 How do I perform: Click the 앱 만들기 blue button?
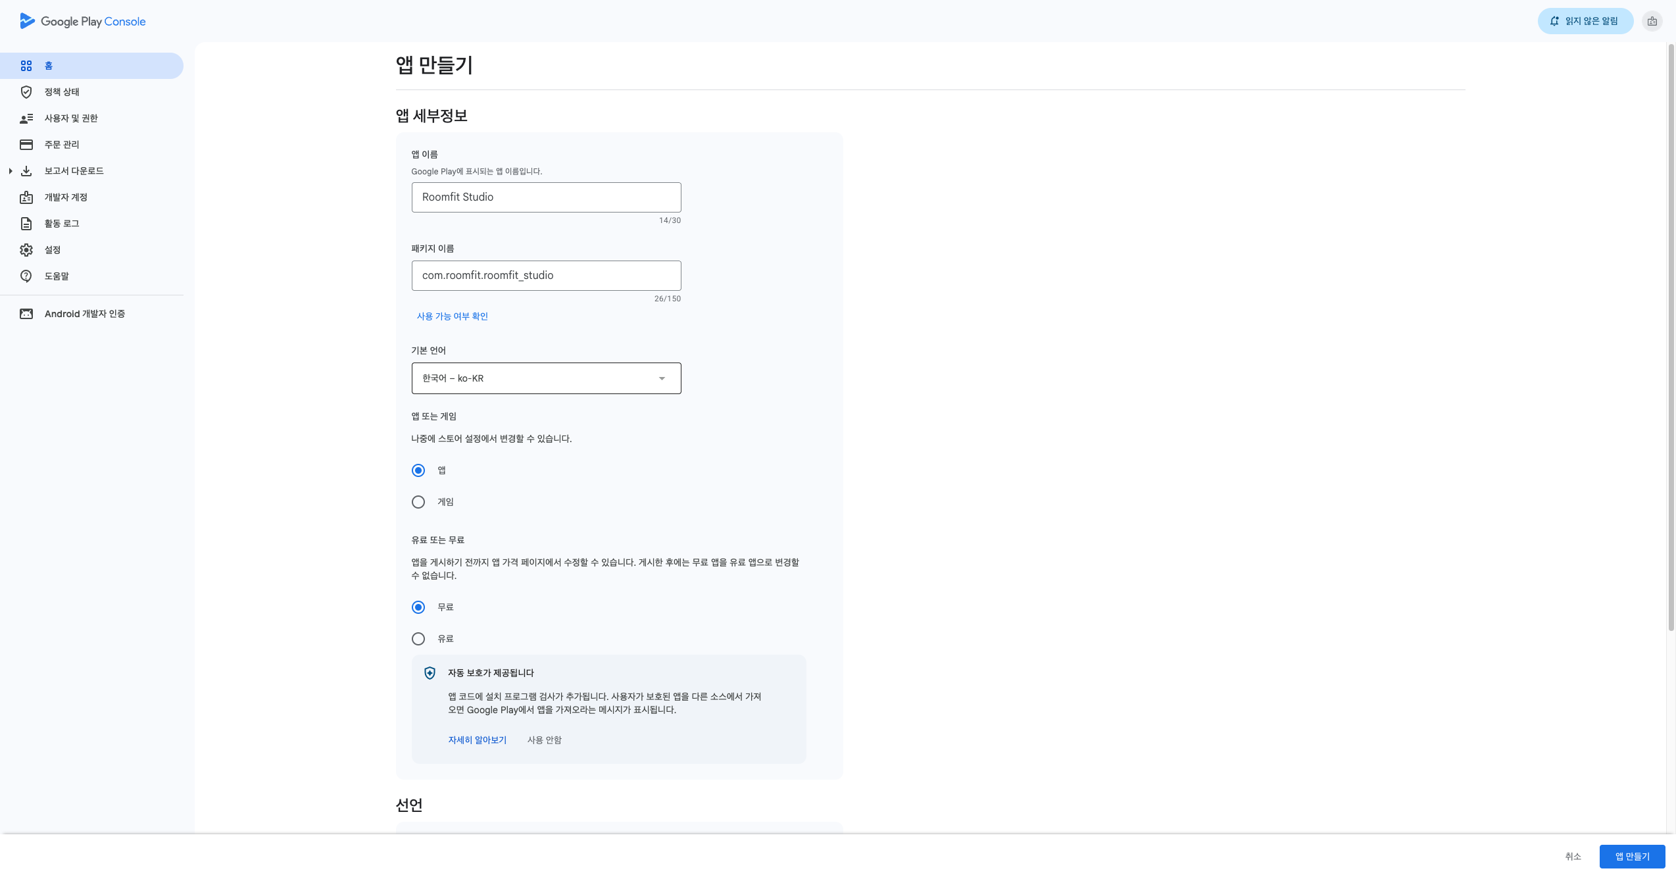tap(1632, 857)
